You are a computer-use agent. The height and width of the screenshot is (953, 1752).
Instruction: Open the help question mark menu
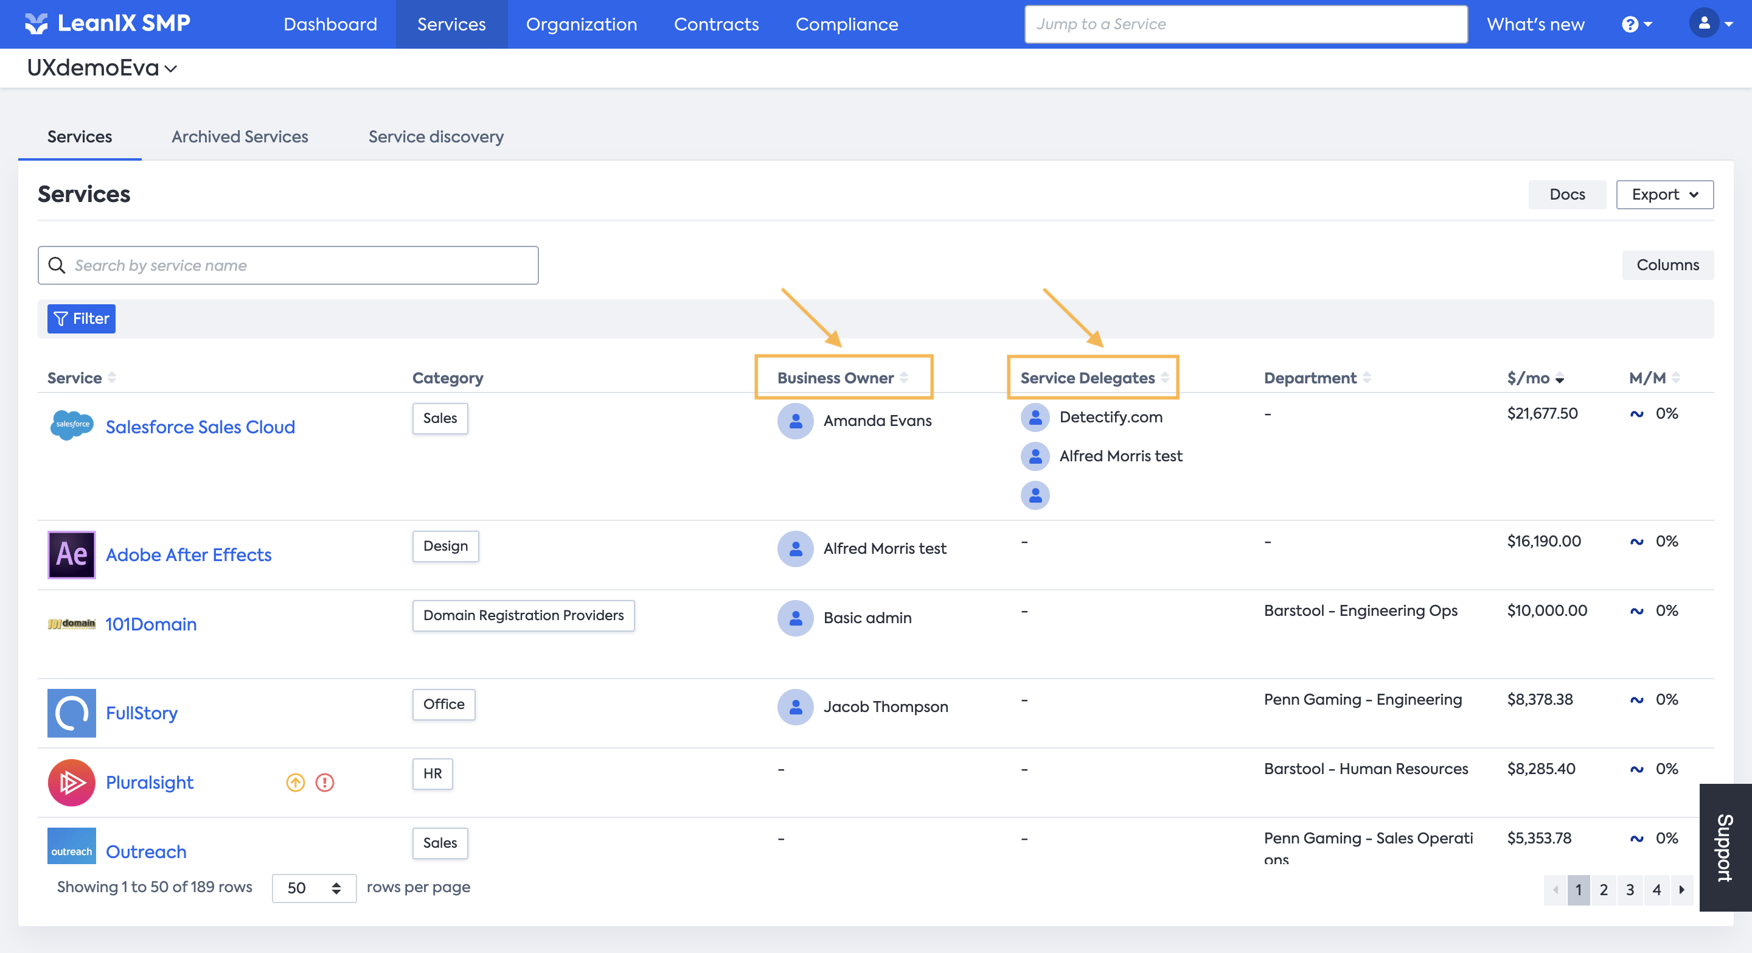pos(1636,24)
